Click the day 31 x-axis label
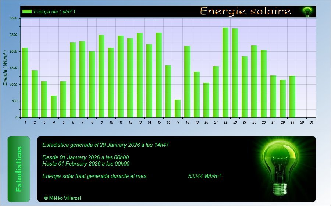This screenshot has height=206, width=331. (312, 122)
